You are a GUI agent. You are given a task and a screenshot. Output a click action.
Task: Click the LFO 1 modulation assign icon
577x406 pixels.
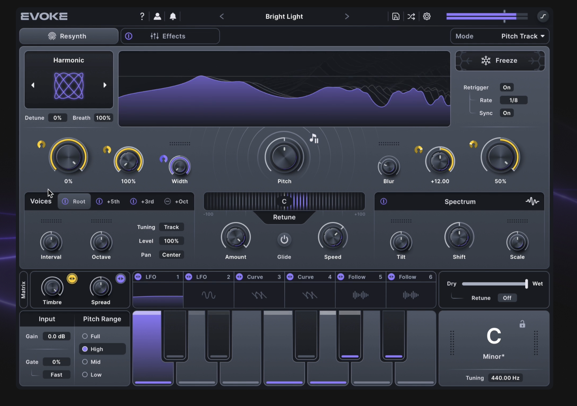(x=138, y=277)
